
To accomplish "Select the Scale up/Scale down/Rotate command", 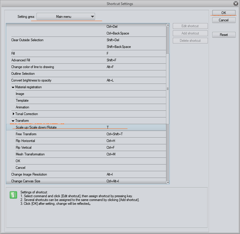I will tap(86, 127).
